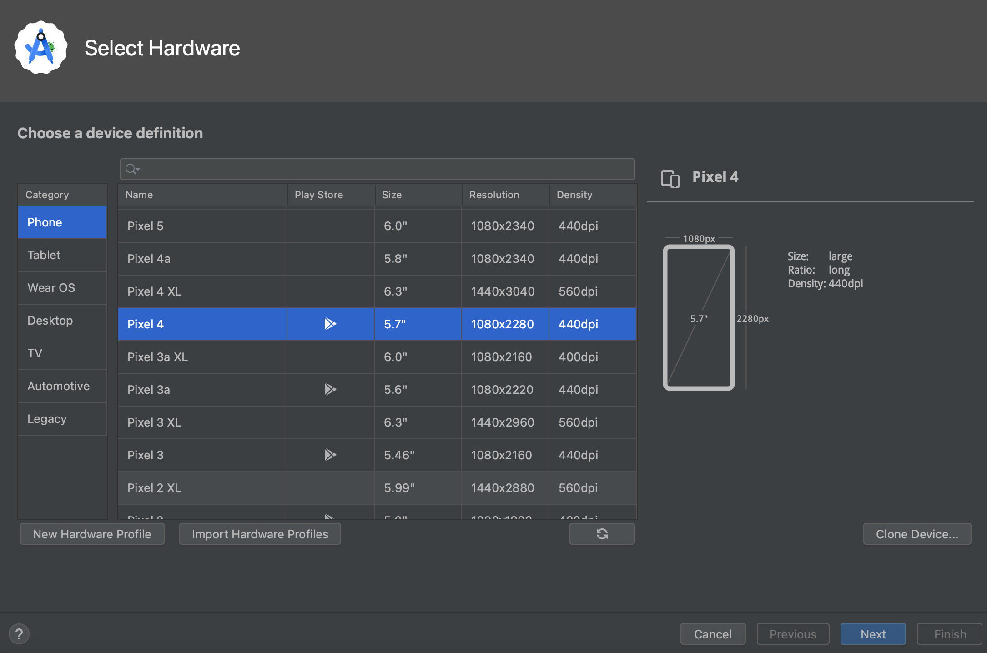Image resolution: width=987 pixels, height=653 pixels.
Task: Click the Play Store icon on the Pixel 4 row
Action: tap(330, 324)
